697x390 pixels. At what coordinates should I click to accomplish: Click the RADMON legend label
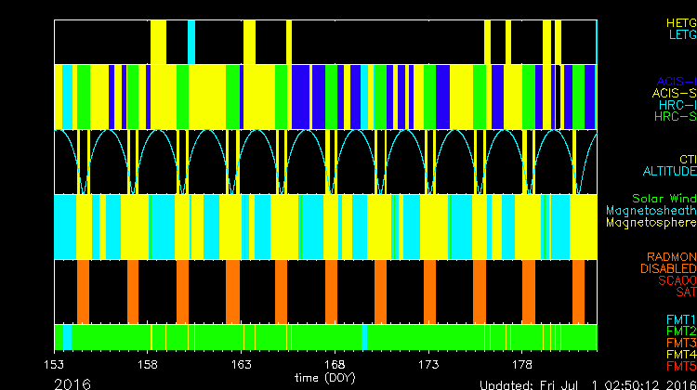tap(671, 256)
